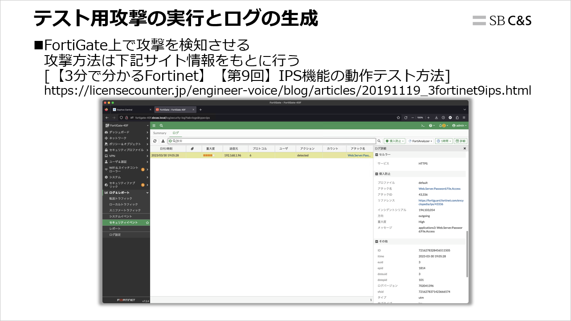Refresh the log list

point(155,141)
